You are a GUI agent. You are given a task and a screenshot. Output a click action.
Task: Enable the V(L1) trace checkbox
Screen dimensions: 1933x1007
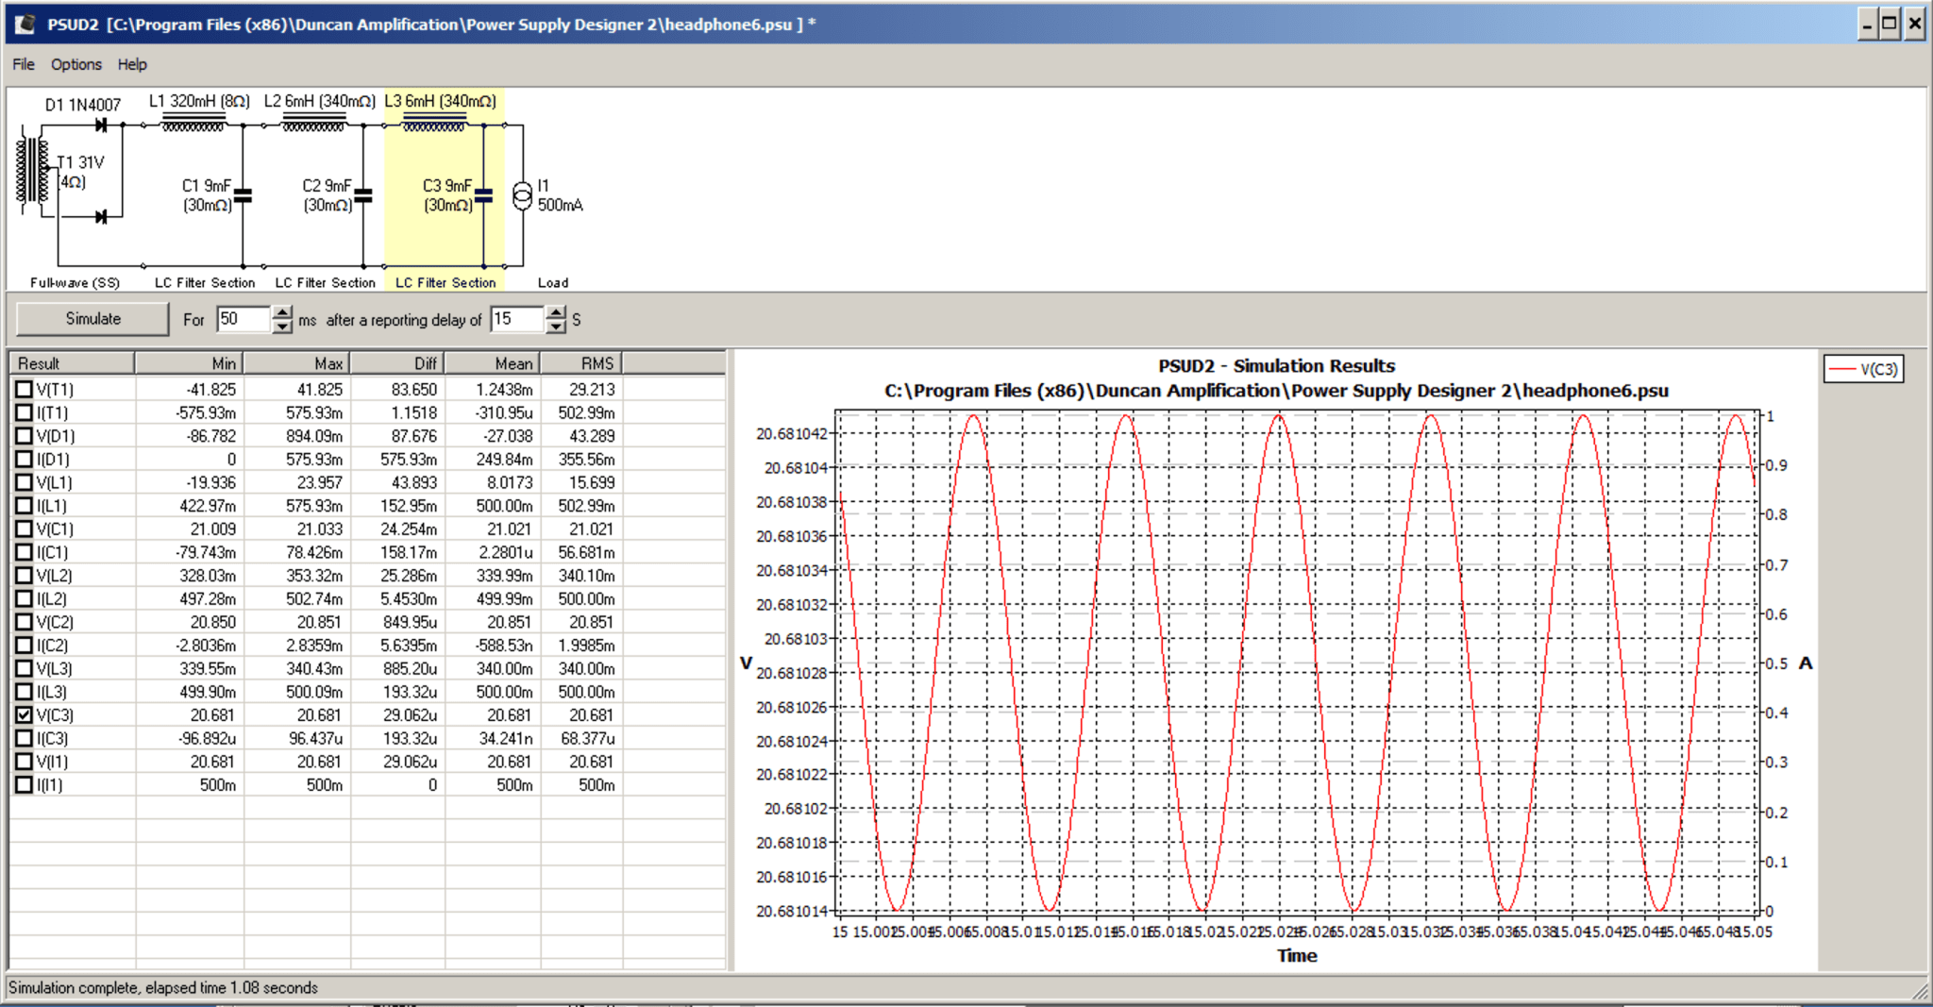[25, 482]
